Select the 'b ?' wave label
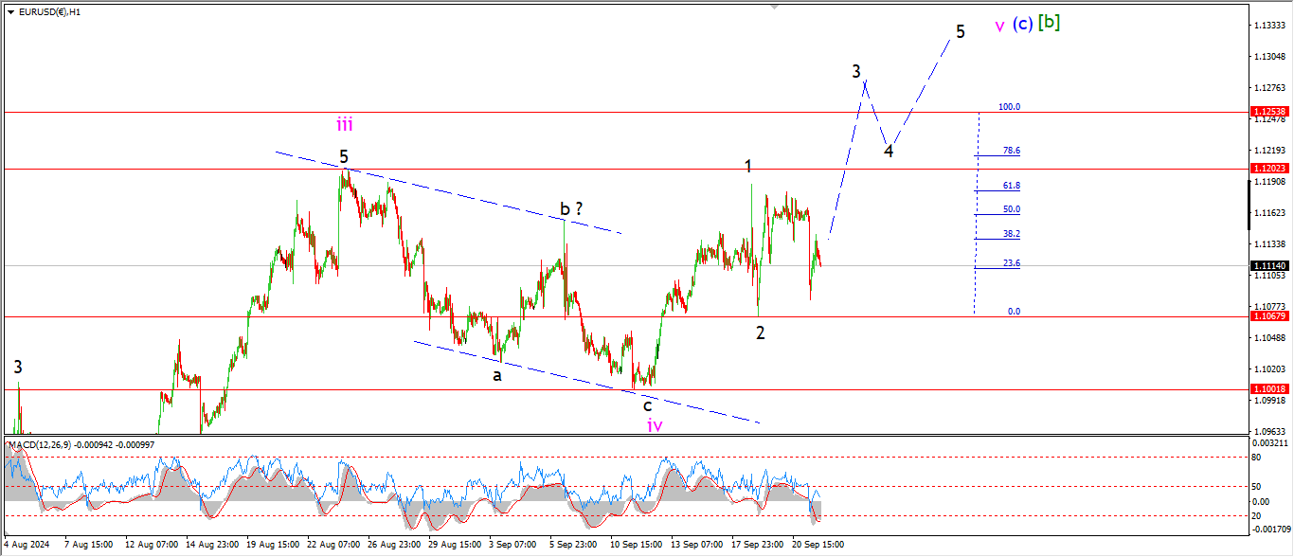Image resolution: width=1294 pixels, height=557 pixels. click(x=570, y=208)
